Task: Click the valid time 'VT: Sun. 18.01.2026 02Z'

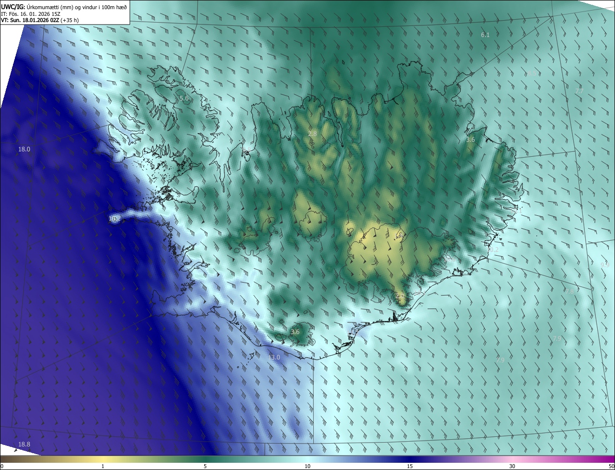Action: tap(30, 20)
